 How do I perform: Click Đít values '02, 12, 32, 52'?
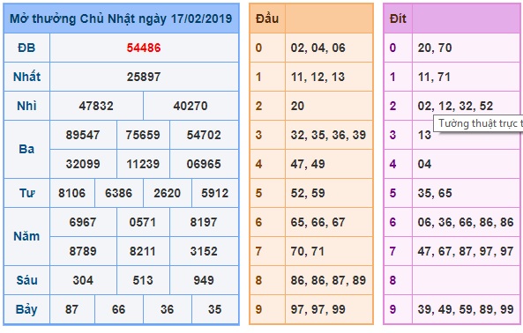(455, 106)
